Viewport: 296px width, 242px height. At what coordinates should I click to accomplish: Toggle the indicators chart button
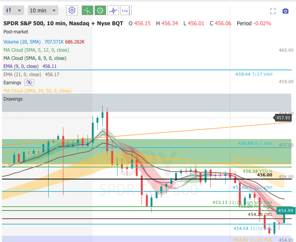tap(88, 10)
